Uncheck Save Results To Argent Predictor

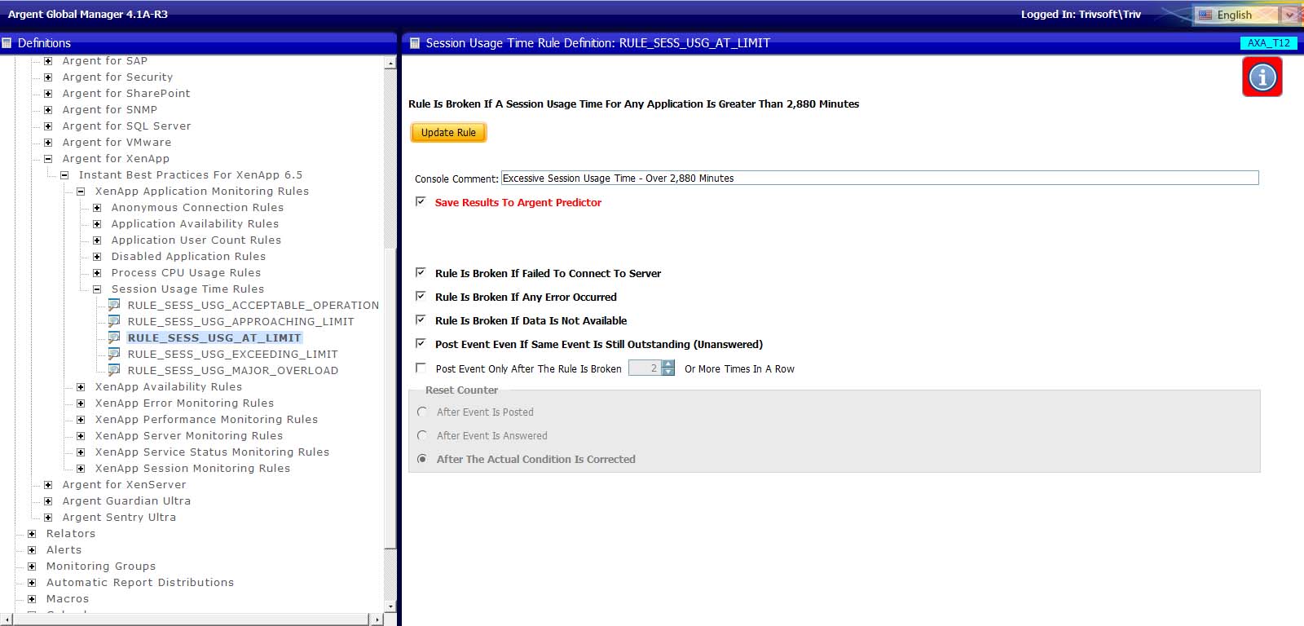pos(421,201)
